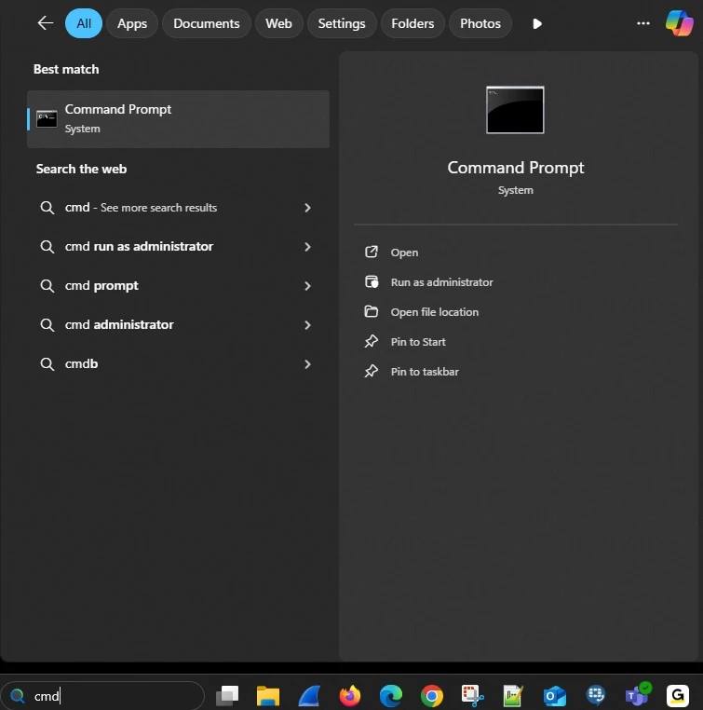Click the Pin to Start pin icon
The height and width of the screenshot is (710, 703).
[x=371, y=341]
